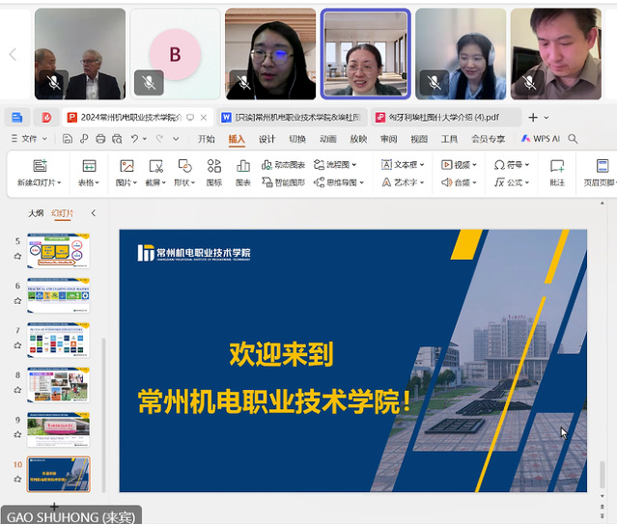Switch to the 设计 (Design) ribbon tab
The height and width of the screenshot is (524, 617).
click(x=266, y=139)
